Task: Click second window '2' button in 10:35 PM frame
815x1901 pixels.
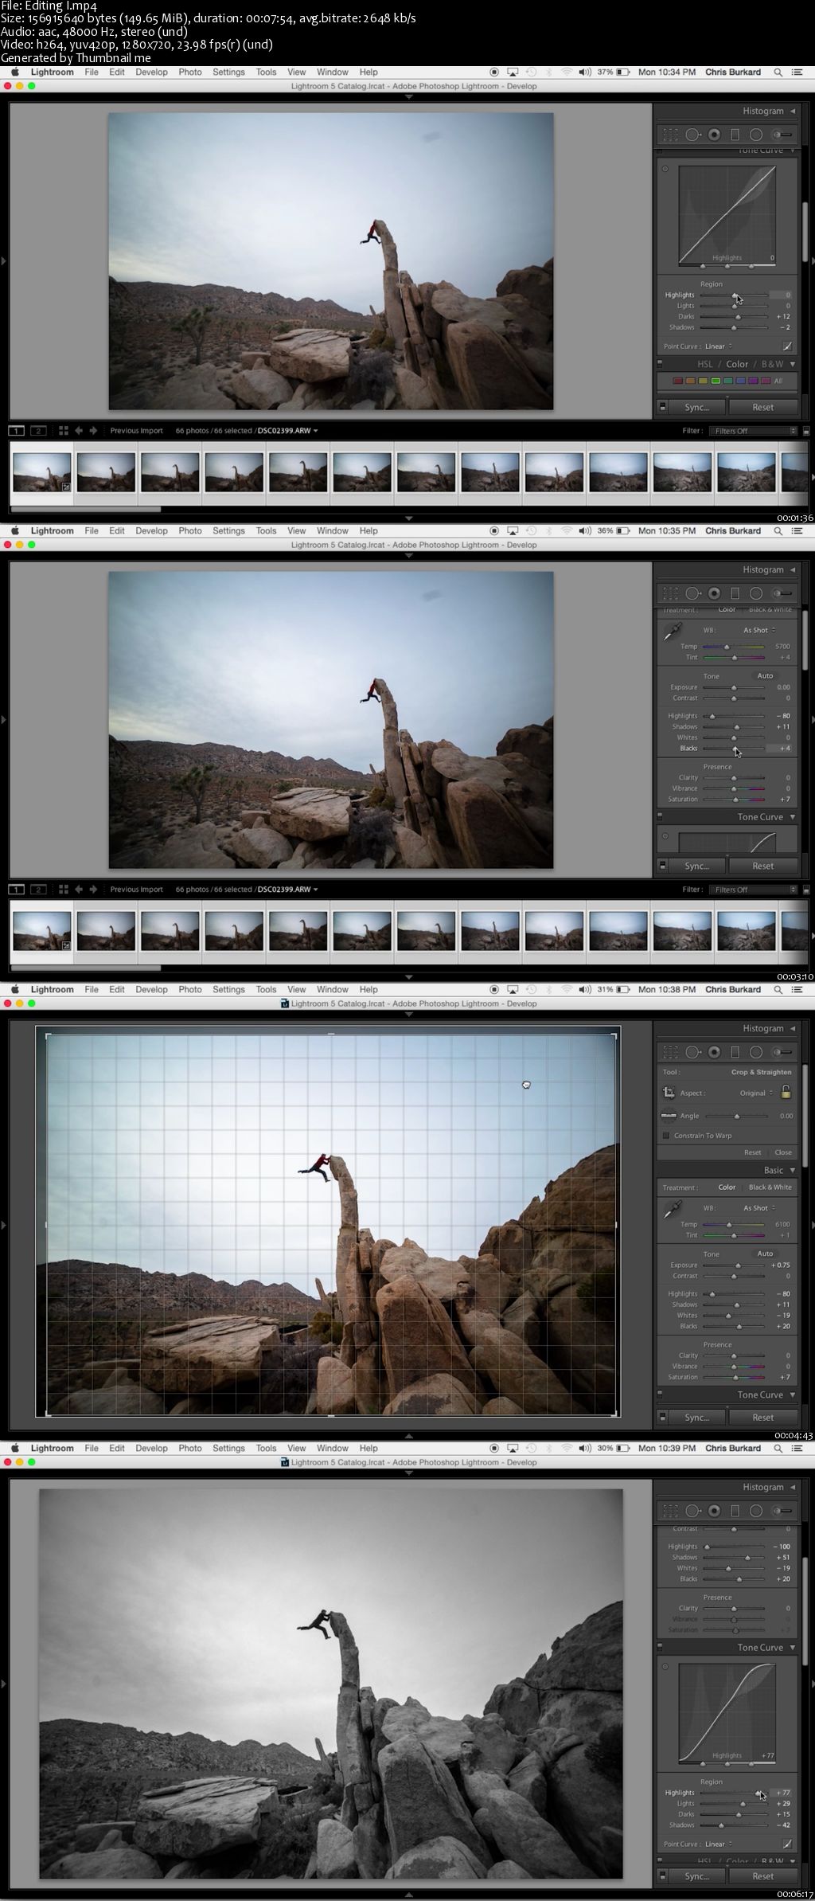Action: 38,890
